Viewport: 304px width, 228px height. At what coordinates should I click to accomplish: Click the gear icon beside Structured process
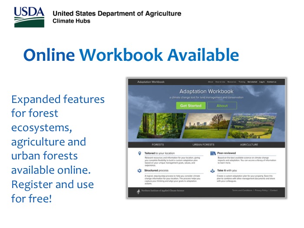pyautogui.click(x=139, y=171)
